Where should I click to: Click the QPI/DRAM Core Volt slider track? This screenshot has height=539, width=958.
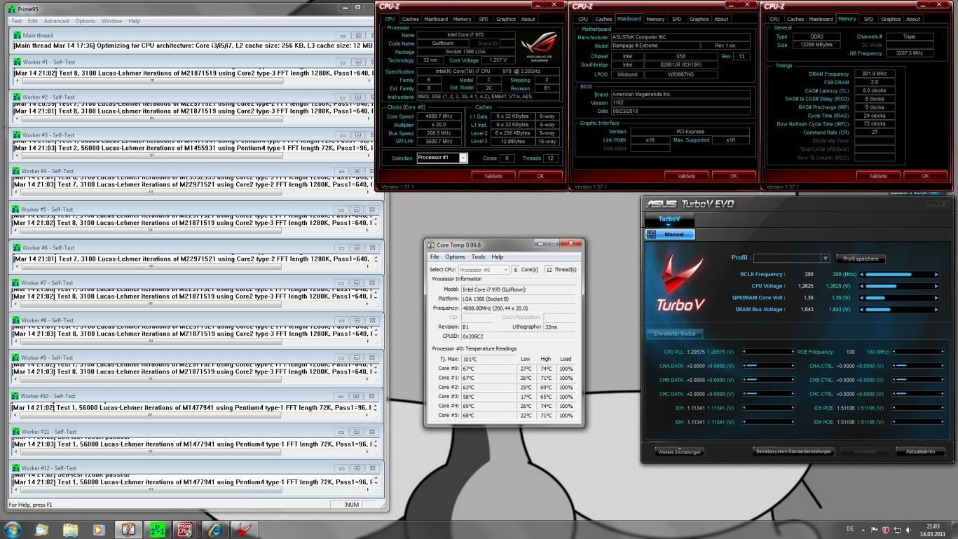[899, 298]
